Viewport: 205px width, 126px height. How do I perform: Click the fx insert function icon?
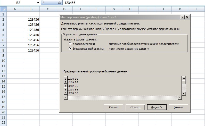59,3
